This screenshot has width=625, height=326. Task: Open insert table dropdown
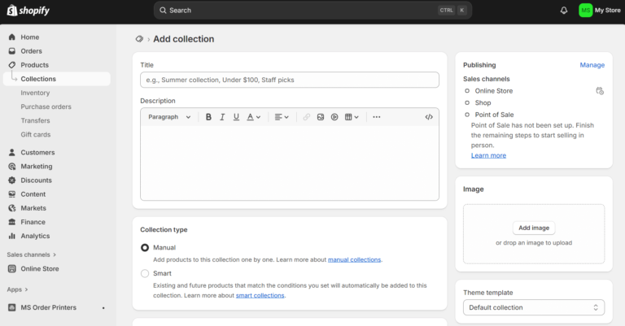[x=352, y=117]
